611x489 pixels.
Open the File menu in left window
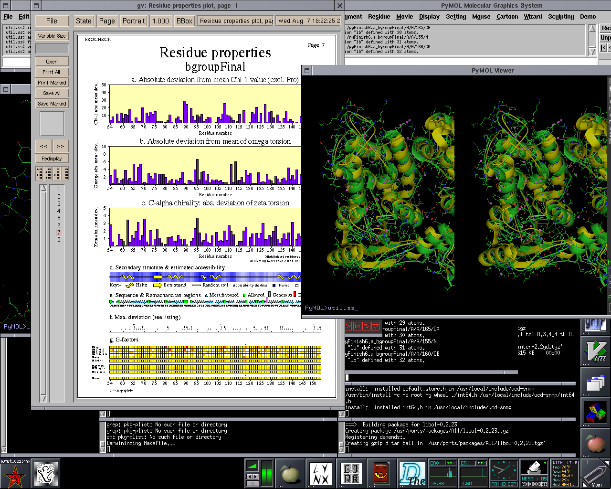(x=8, y=17)
